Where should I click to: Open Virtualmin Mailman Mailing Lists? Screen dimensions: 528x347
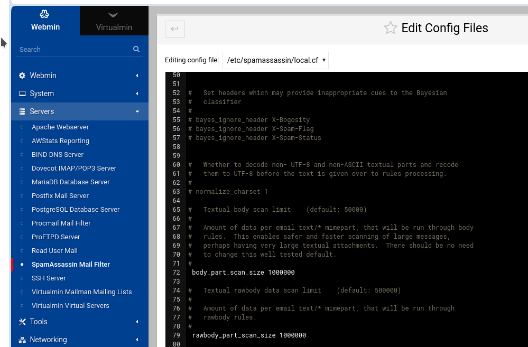point(82,292)
